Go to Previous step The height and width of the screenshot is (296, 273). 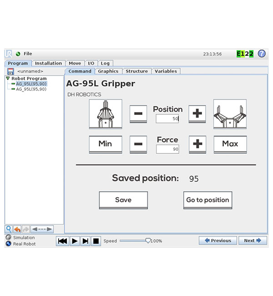coord(218,240)
